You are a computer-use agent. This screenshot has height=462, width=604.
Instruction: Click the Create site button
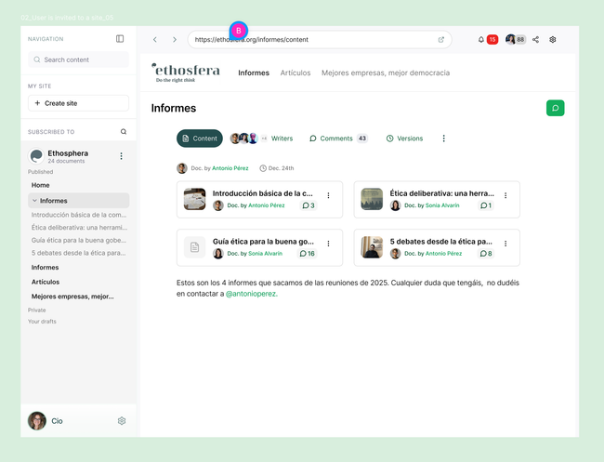coord(78,103)
